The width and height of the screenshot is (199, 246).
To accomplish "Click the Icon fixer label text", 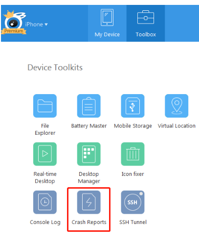I will click(133, 174).
